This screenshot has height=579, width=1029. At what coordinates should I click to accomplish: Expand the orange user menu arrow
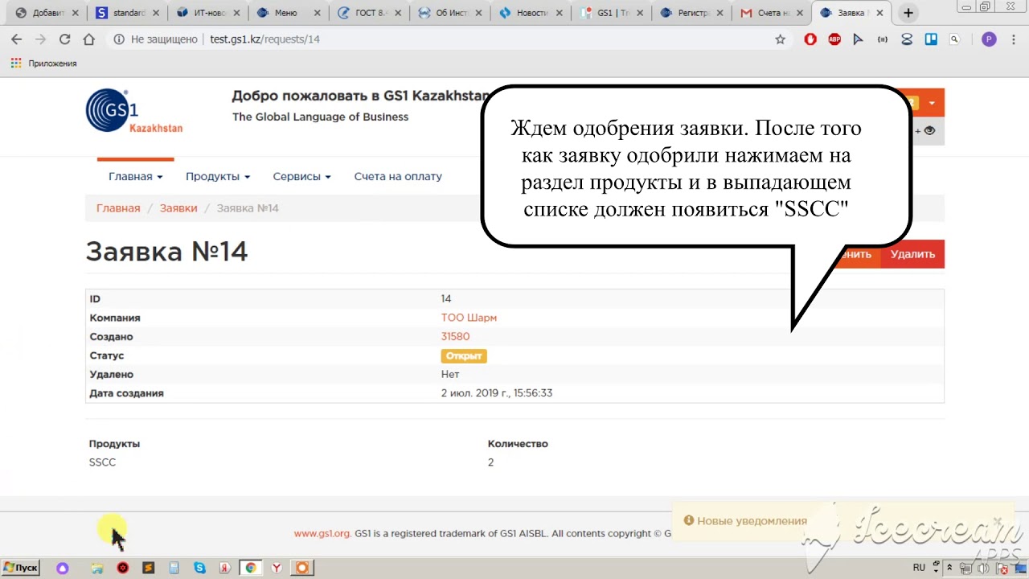point(932,103)
